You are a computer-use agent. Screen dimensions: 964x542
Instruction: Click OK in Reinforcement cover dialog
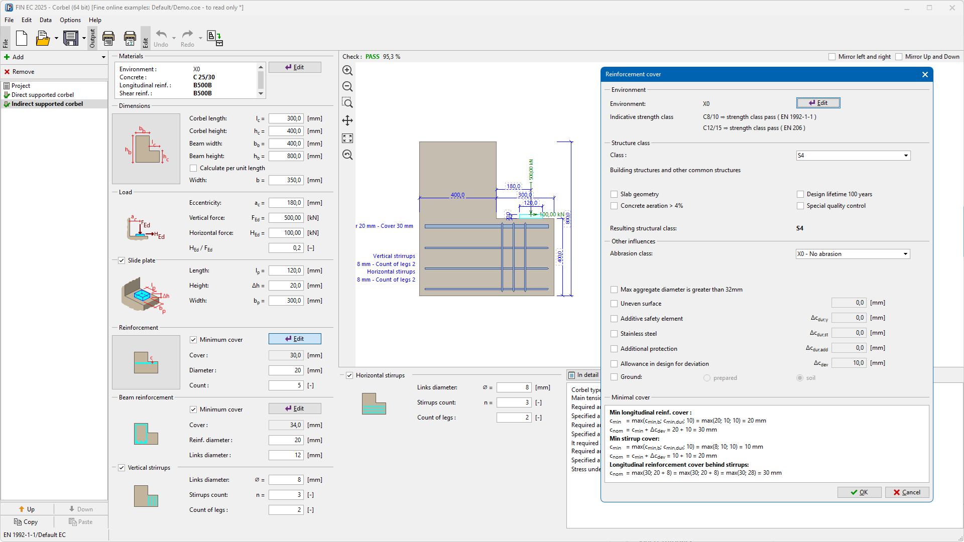point(859,492)
